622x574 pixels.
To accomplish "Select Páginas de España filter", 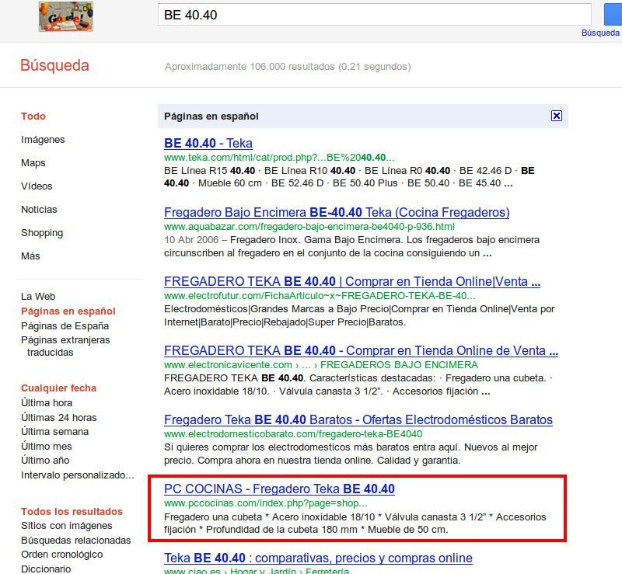I will [65, 326].
